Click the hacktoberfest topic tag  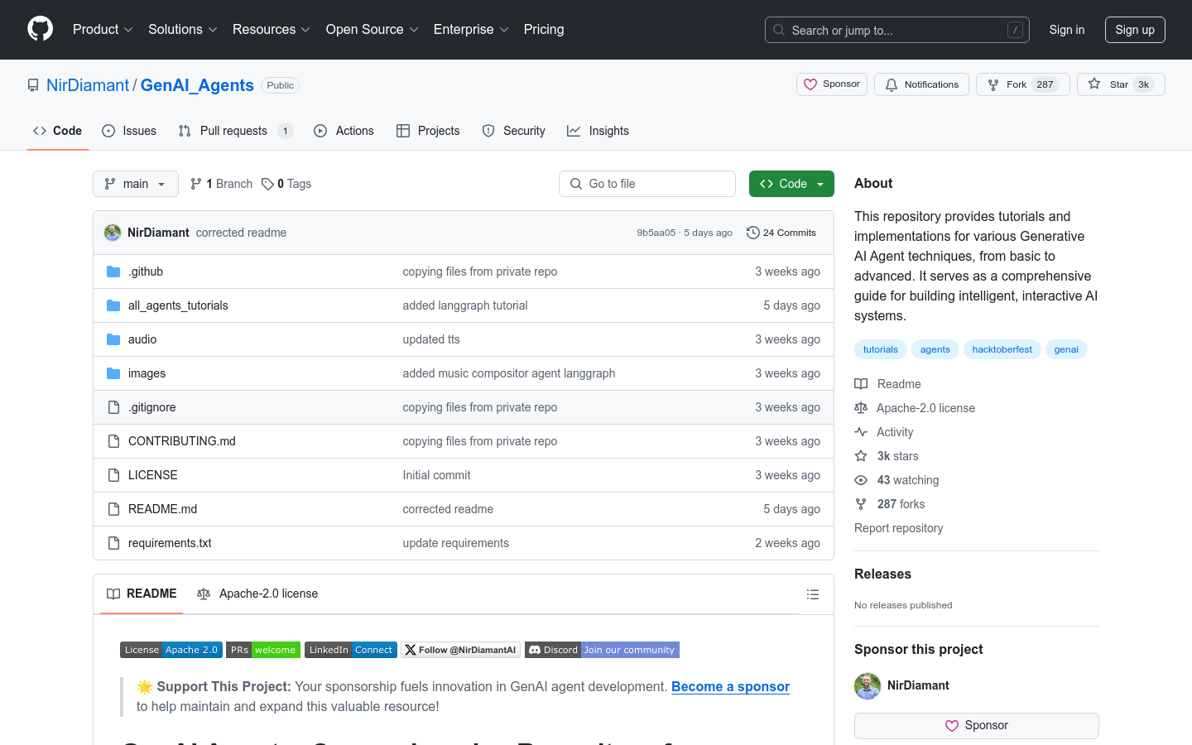[1002, 349]
